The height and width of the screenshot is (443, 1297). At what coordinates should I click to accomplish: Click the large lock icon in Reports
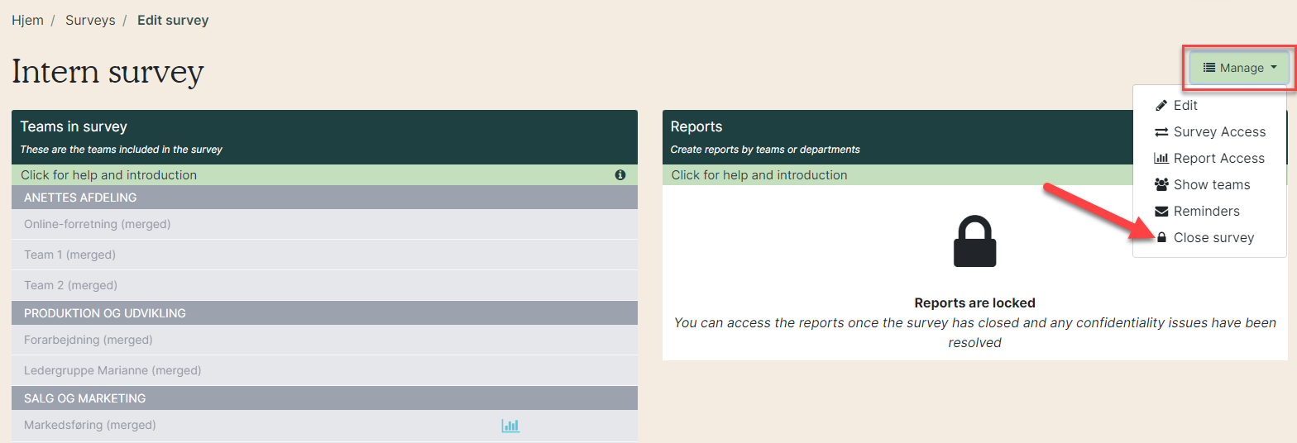tap(975, 241)
